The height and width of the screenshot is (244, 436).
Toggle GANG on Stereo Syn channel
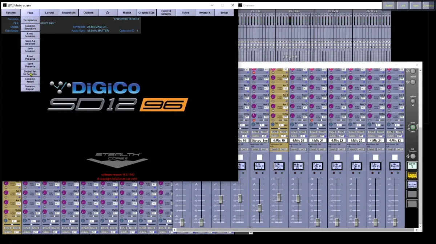tap(255, 149)
